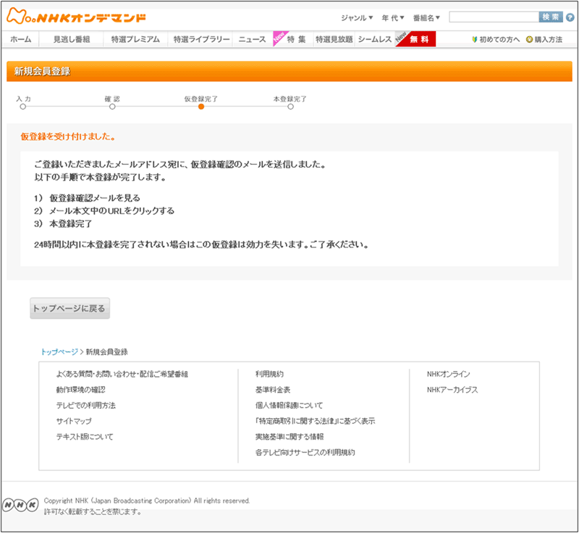This screenshot has width=579, height=533.
Task: Click the search input field
Action: [x=493, y=17]
